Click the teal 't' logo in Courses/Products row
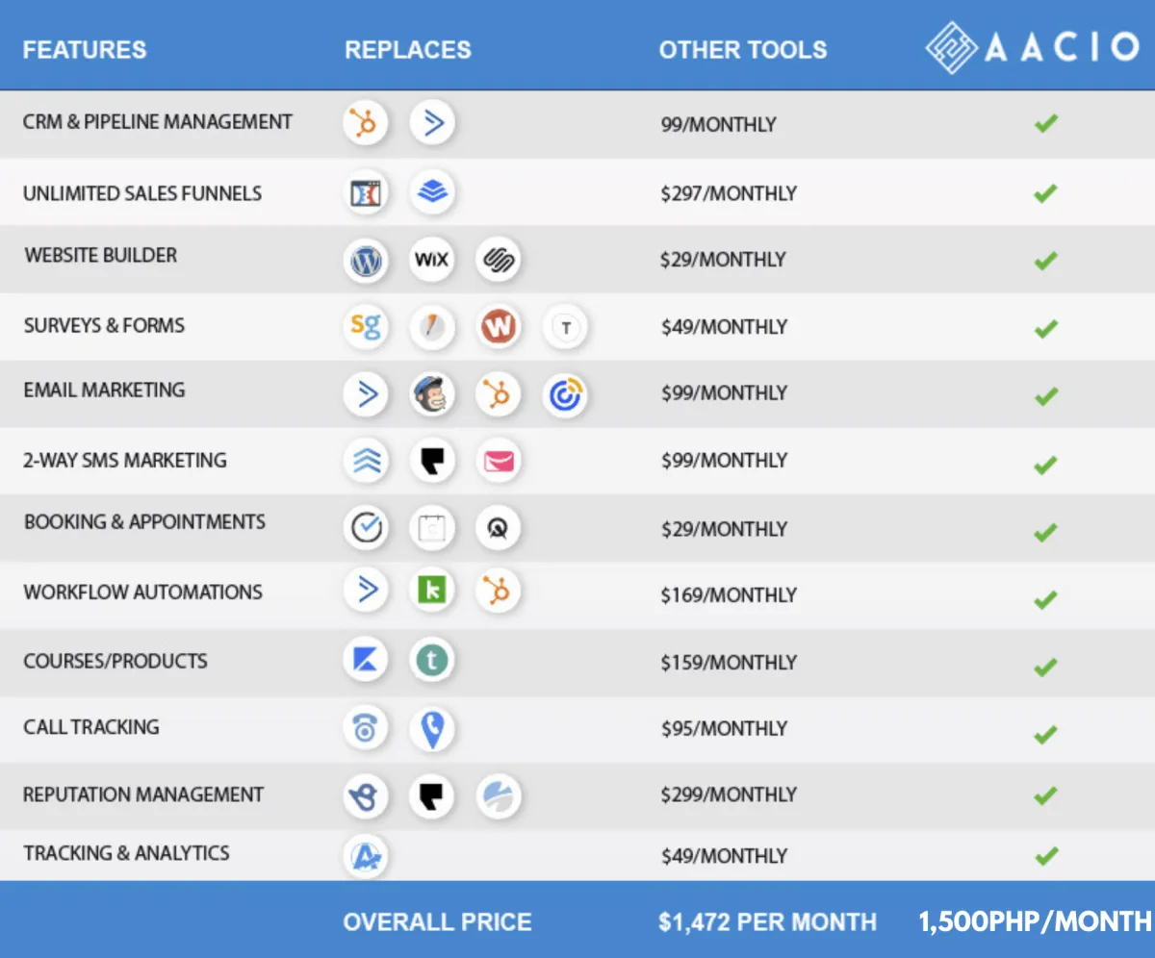The width and height of the screenshot is (1155, 958). (432, 660)
